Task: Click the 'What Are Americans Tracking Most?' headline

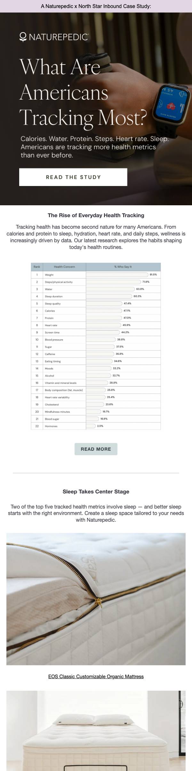Action: click(x=83, y=93)
